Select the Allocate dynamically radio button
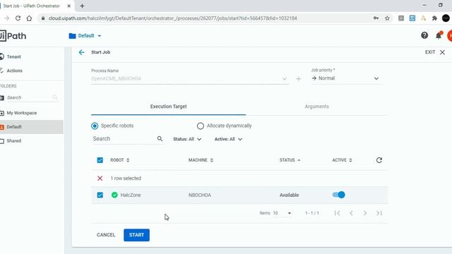Image resolution: width=452 pixels, height=254 pixels. 201,126
